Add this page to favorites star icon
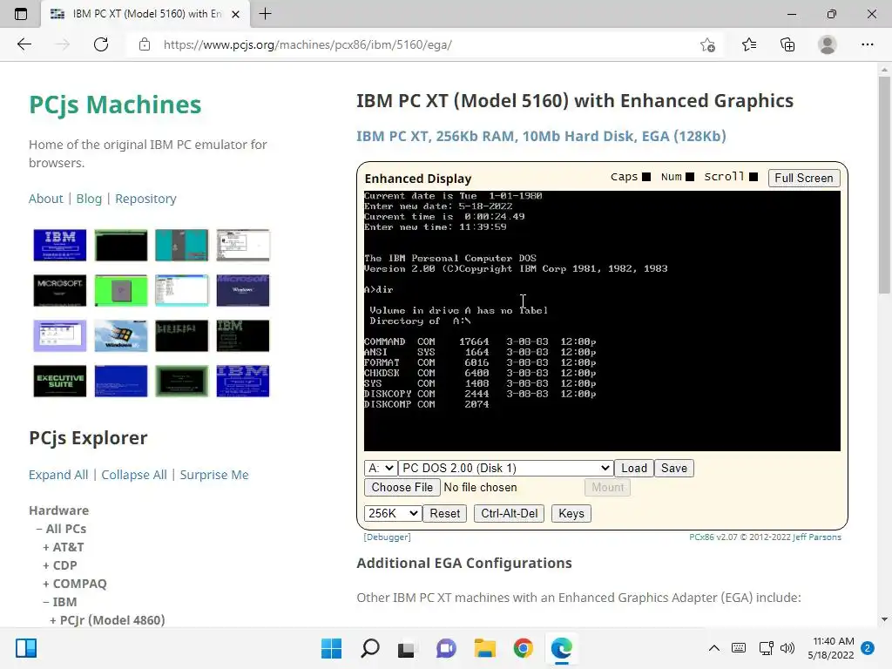The height and width of the screenshot is (669, 892). tap(707, 44)
